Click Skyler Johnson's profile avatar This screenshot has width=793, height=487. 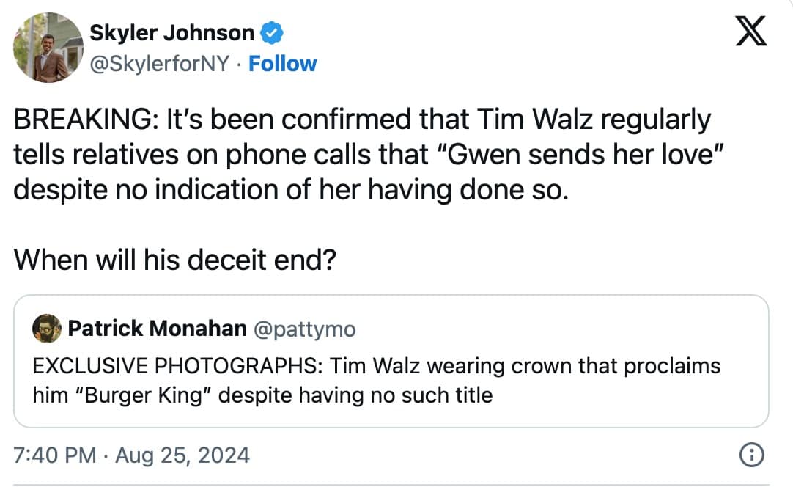click(x=47, y=47)
